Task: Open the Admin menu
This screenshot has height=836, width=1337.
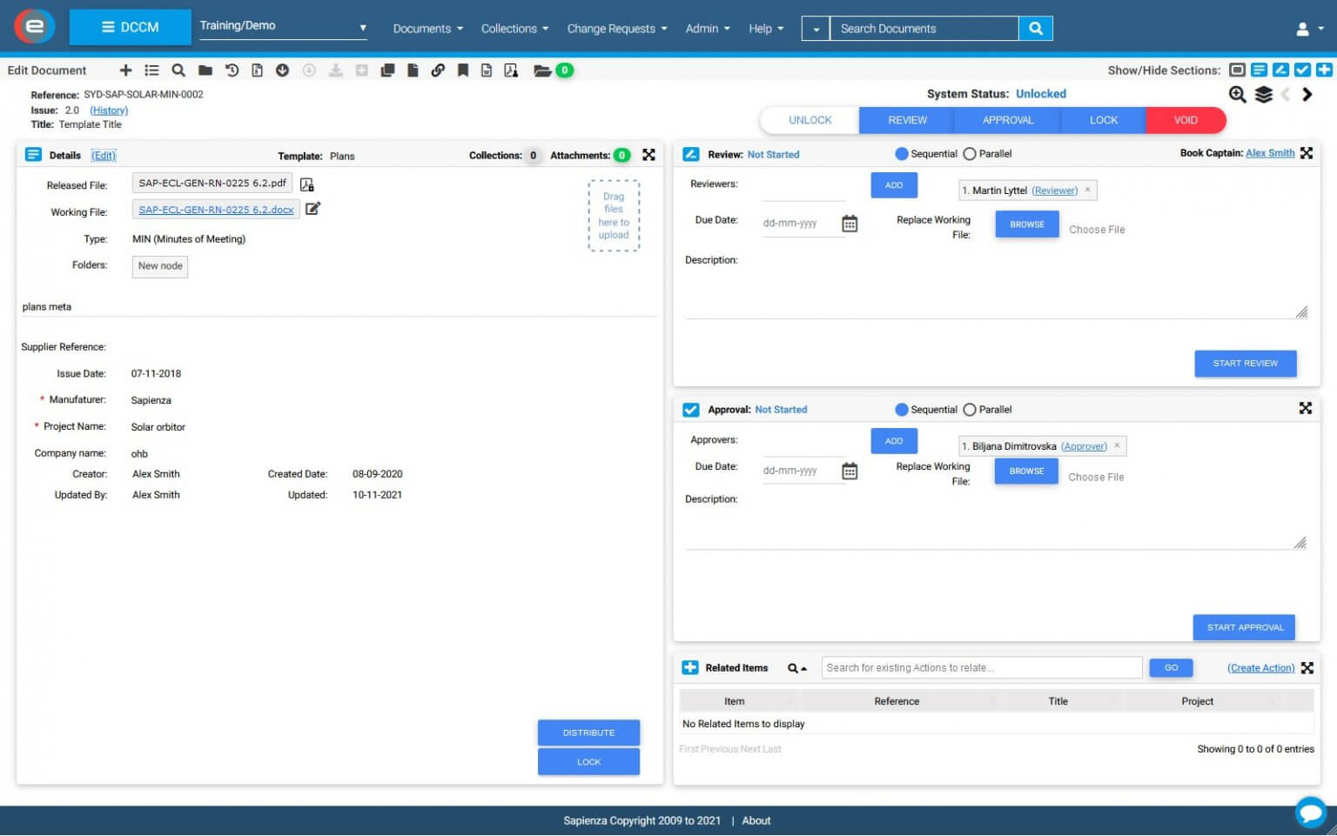Action: [x=707, y=28]
